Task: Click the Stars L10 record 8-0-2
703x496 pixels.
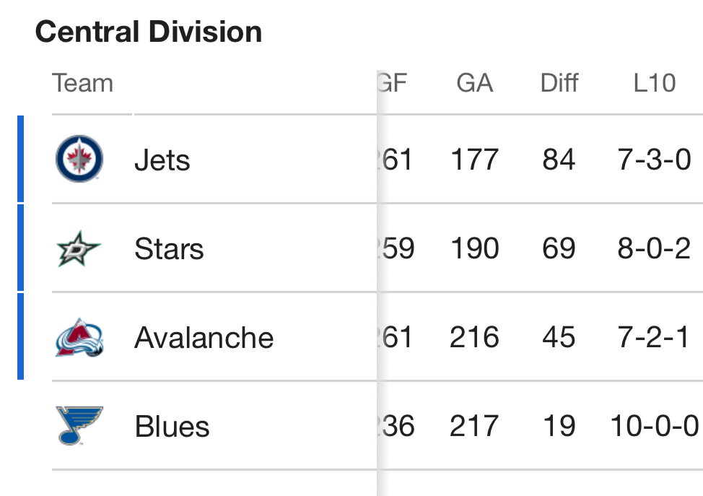Action: pos(654,249)
